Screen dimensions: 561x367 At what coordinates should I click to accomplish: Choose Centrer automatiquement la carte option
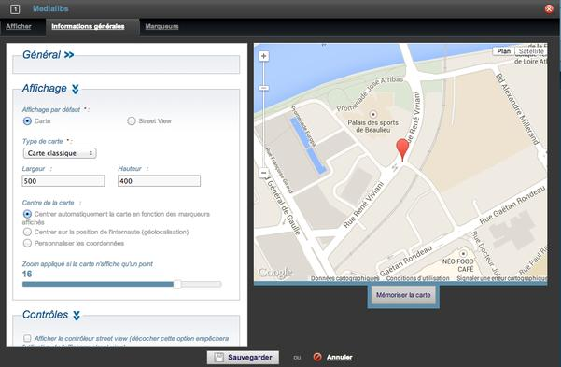27,214
